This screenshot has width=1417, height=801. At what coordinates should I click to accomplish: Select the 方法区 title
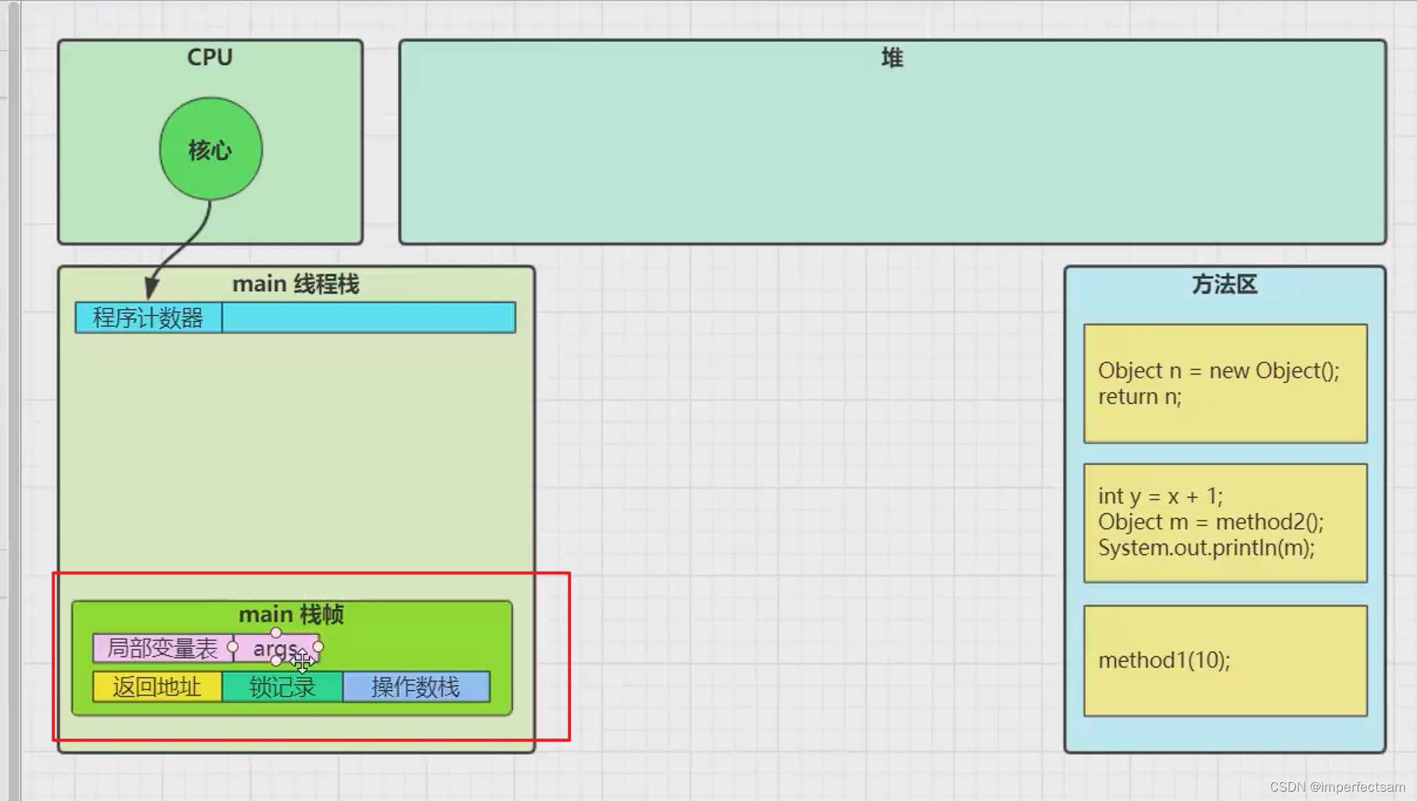pyautogui.click(x=1225, y=284)
